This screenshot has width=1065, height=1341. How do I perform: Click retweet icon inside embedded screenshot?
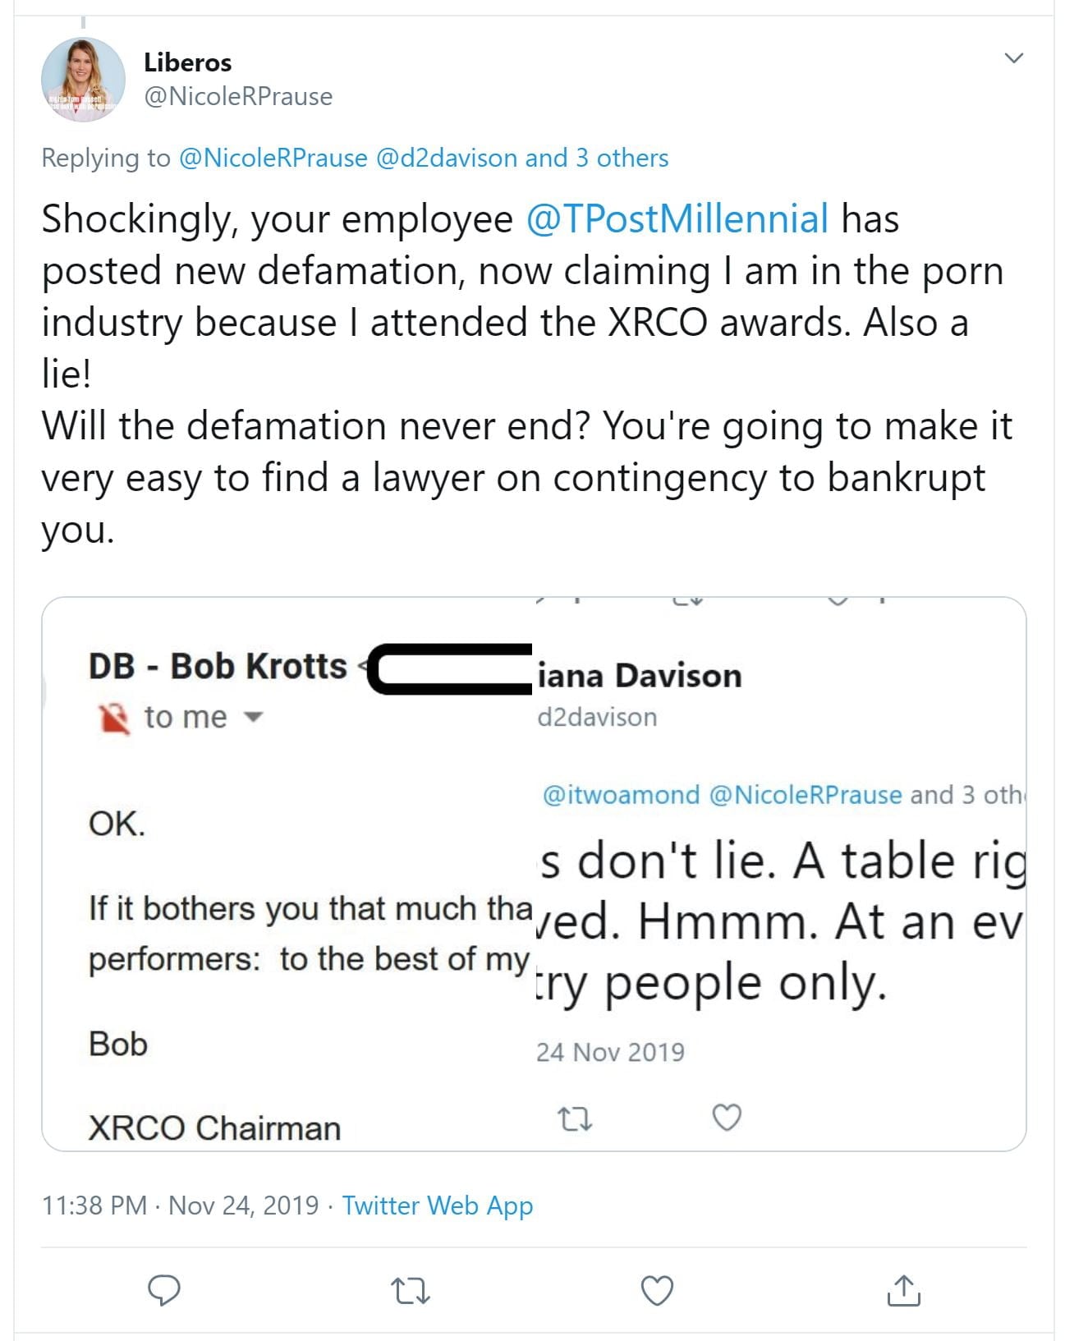coord(575,1118)
